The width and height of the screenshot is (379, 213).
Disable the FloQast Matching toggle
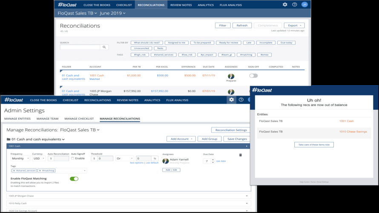coord(74,179)
